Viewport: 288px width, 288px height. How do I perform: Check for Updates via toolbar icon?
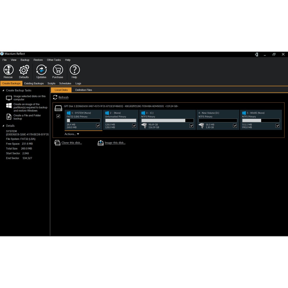(41, 70)
